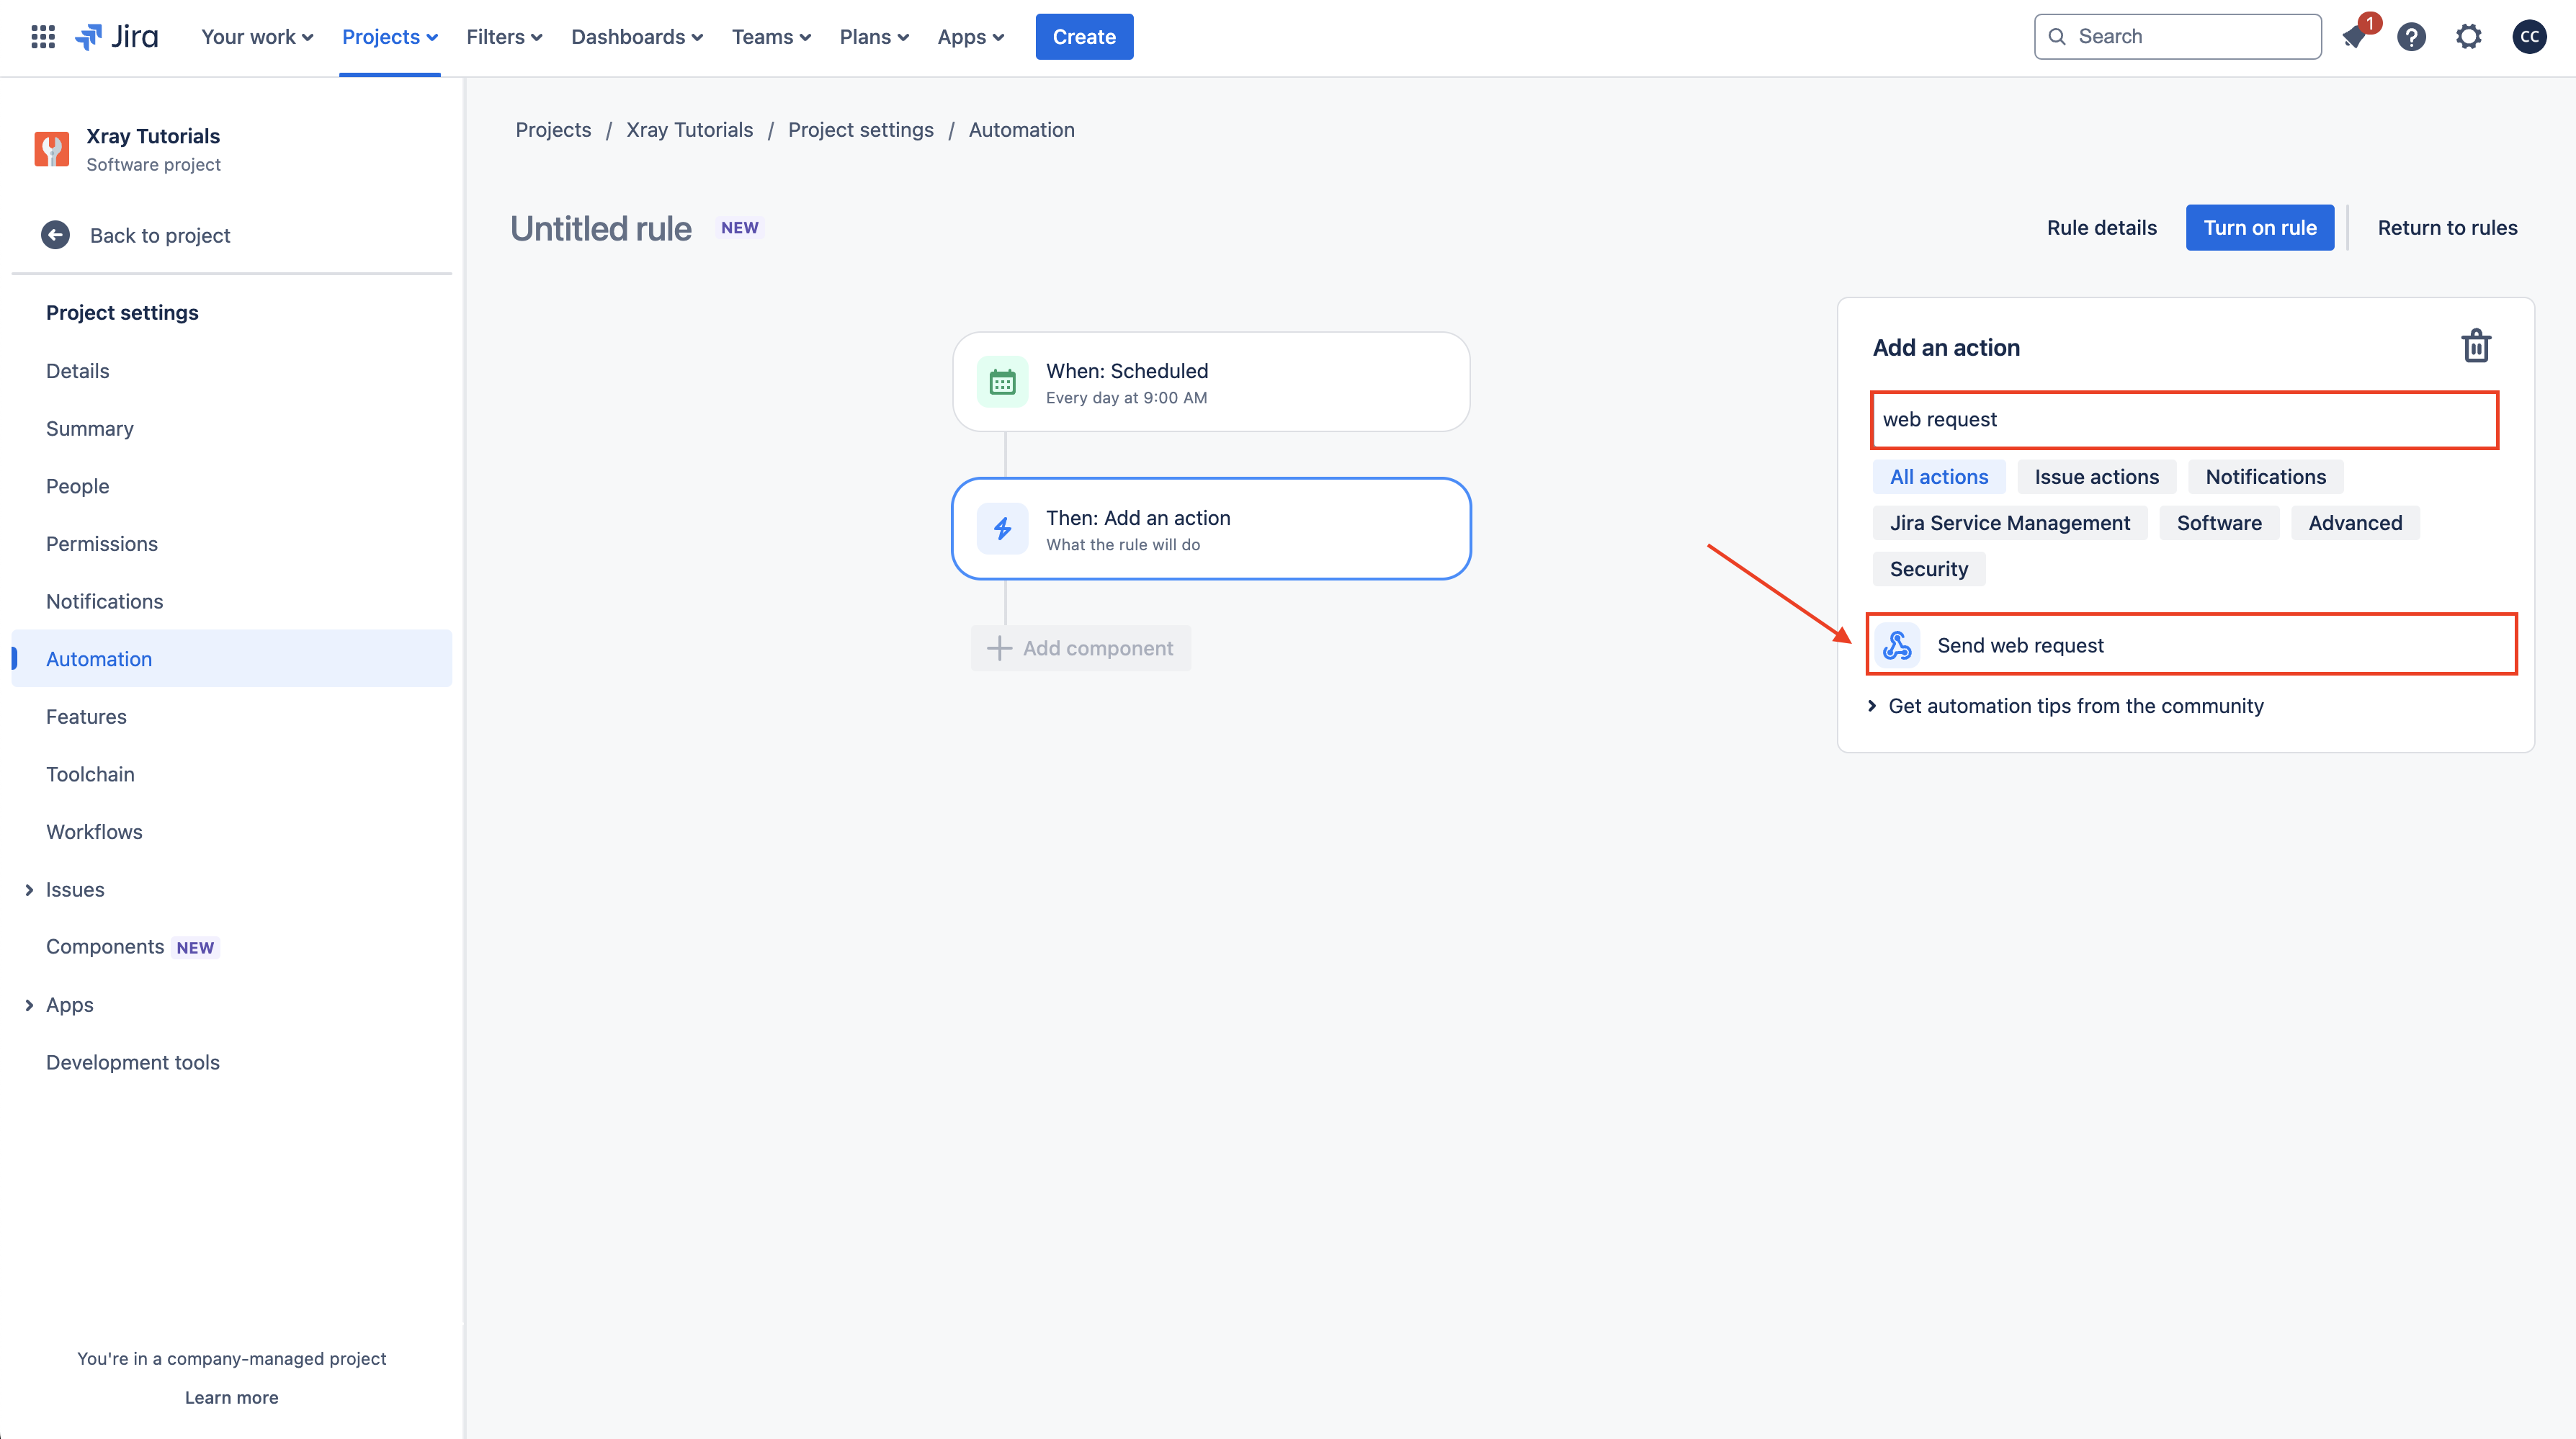Select the Then: Add an action card
This screenshot has height=1439, width=2576.
click(1210, 529)
